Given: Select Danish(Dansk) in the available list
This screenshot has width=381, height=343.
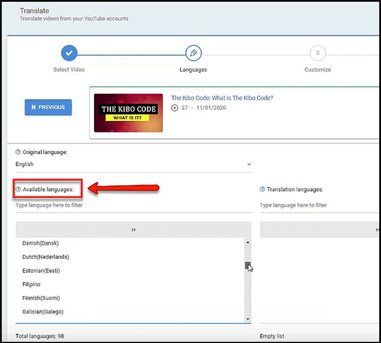Looking at the screenshot, I should pos(41,243).
